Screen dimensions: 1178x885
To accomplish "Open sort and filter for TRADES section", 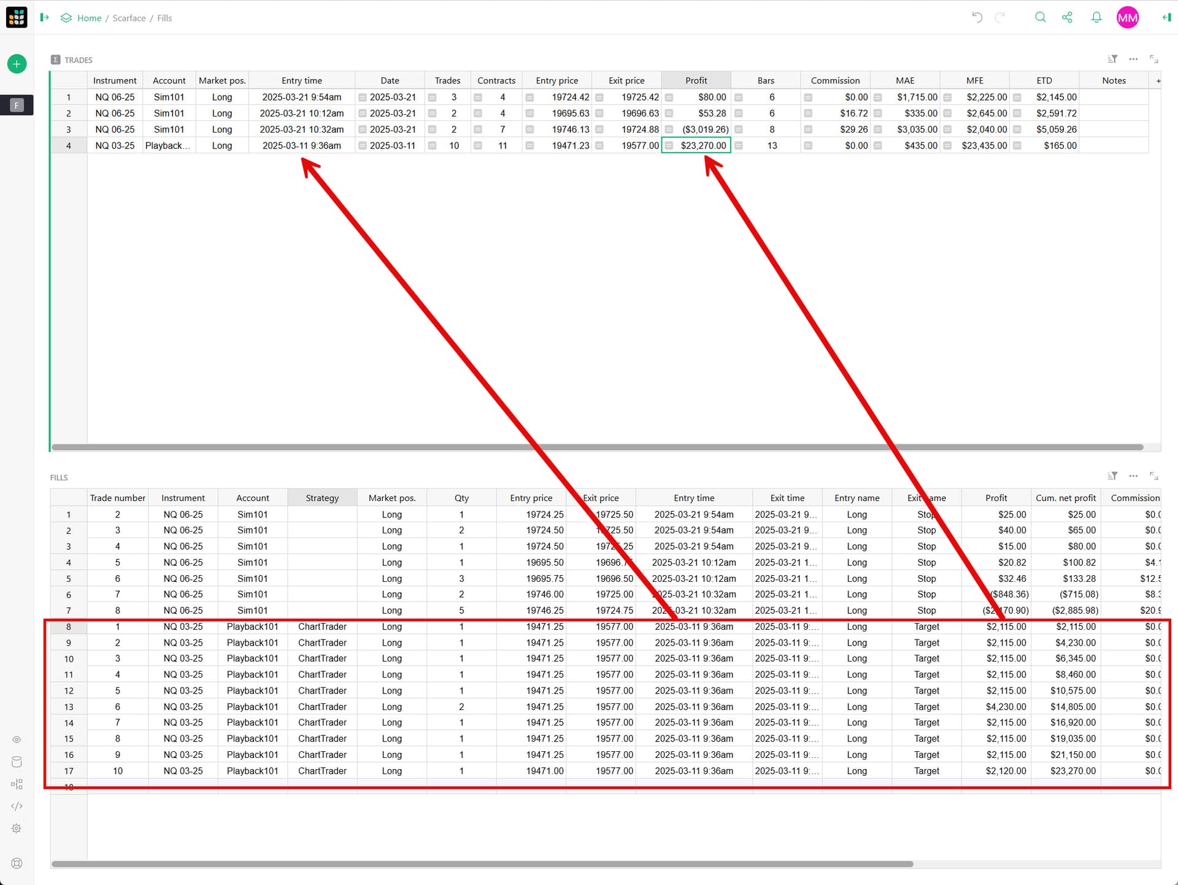I will point(1112,60).
